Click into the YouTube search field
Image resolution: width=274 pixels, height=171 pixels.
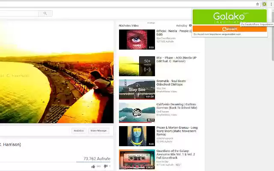[x=19, y=13]
